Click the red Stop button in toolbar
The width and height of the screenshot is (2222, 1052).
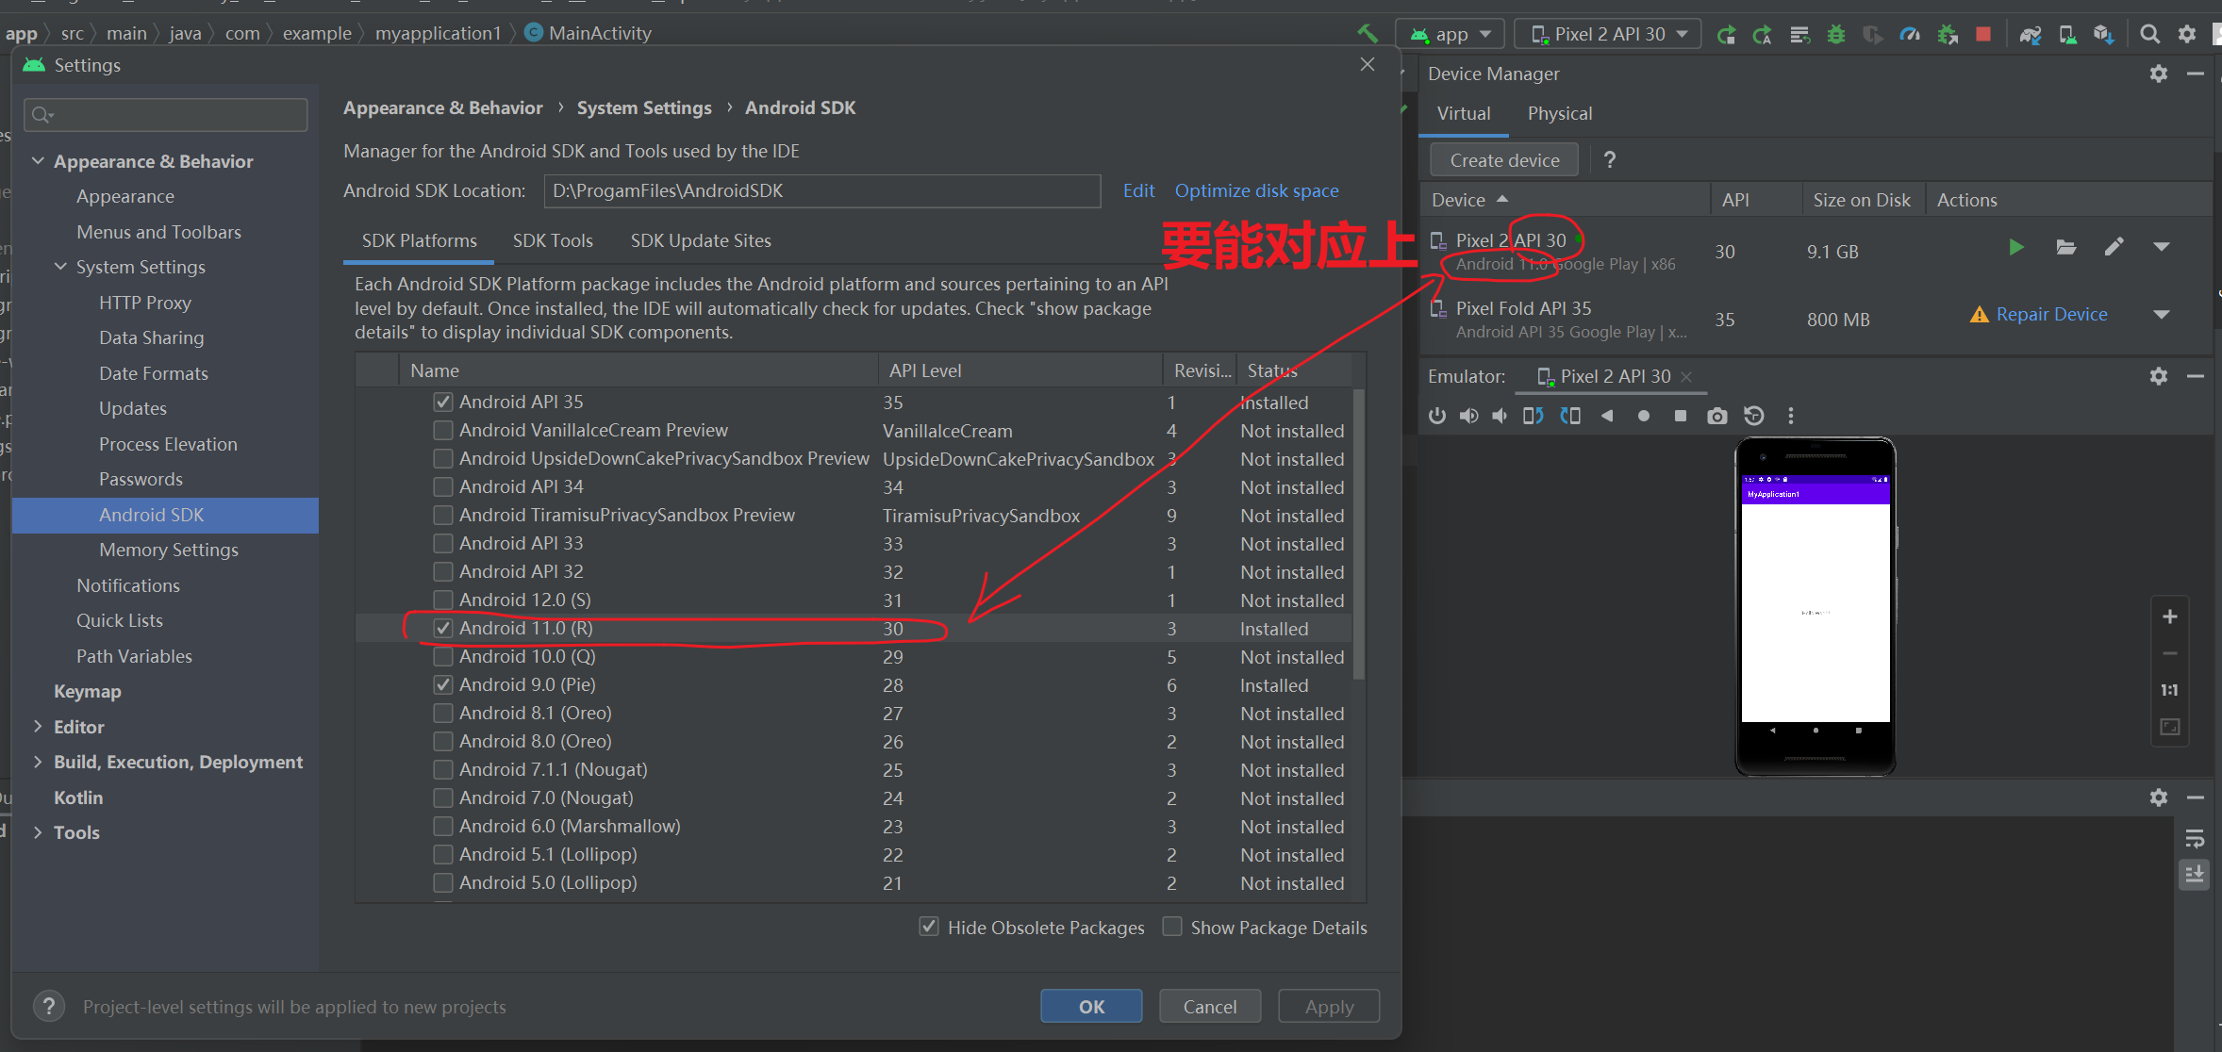pos(1983,35)
